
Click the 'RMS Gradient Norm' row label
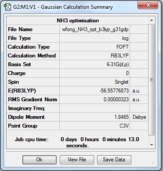click(x=33, y=100)
